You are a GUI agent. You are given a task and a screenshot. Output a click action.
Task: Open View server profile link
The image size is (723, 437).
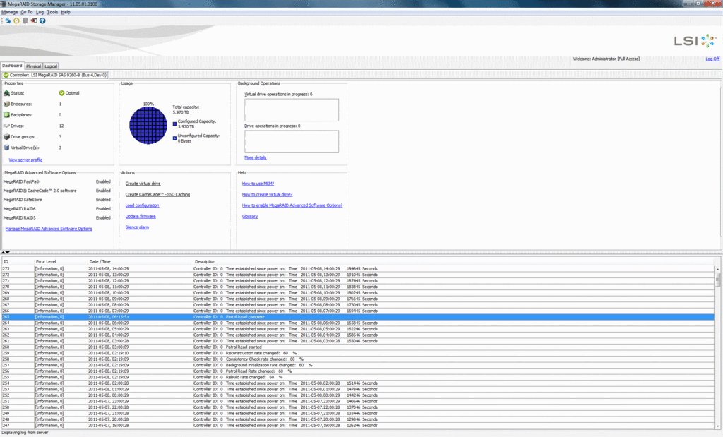tap(26, 160)
